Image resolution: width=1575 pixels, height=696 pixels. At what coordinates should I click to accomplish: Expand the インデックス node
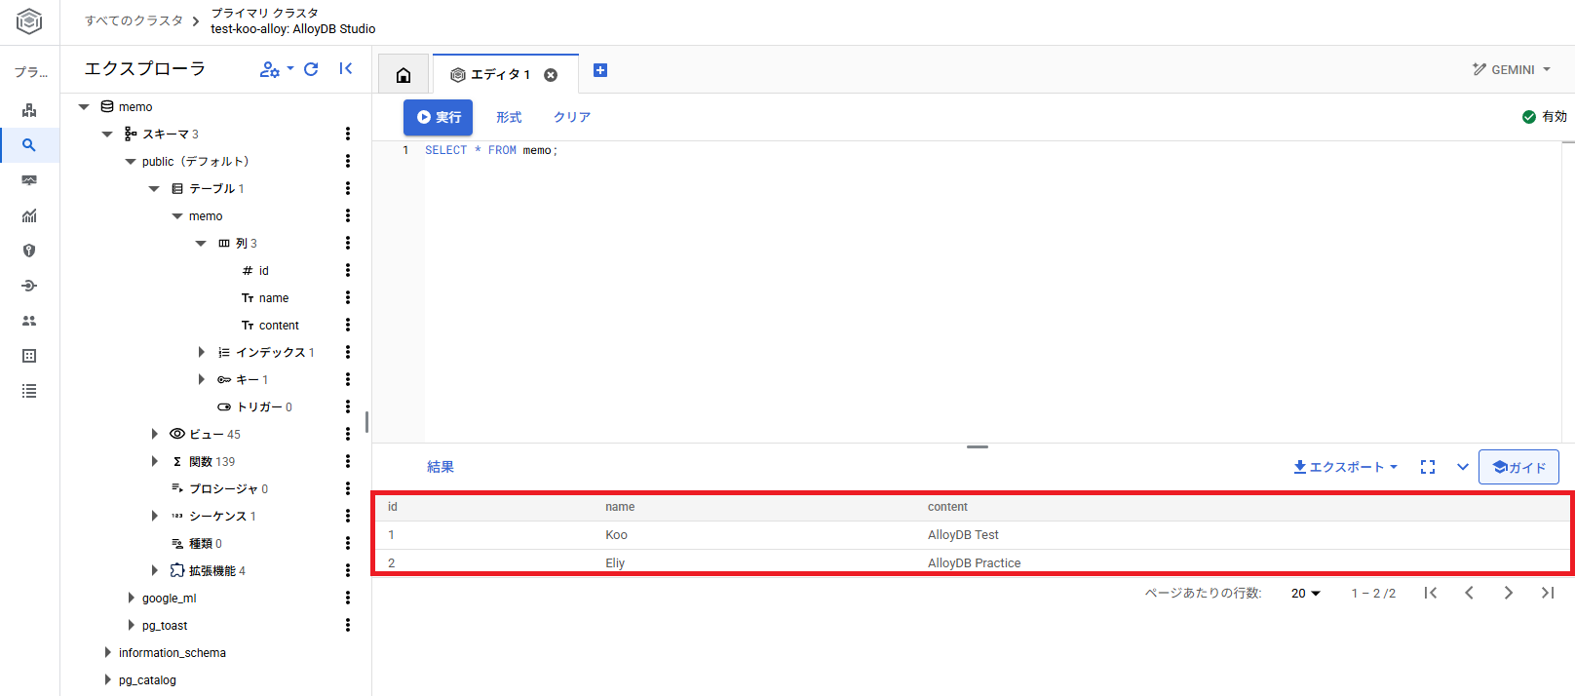coord(201,352)
